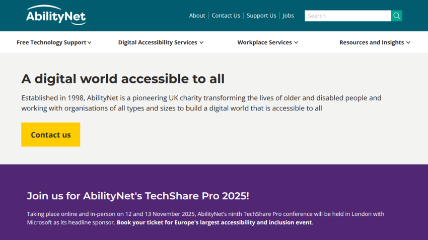Screen dimensions: 428x240
Task: Click the green search magnifier button
Action: pyautogui.click(x=396, y=16)
